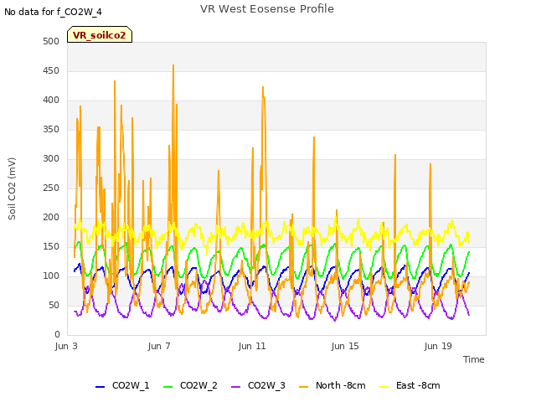This screenshot has width=536, height=402.
Task: Click the 100 y-axis tick label
Action: pyautogui.click(x=51, y=276)
